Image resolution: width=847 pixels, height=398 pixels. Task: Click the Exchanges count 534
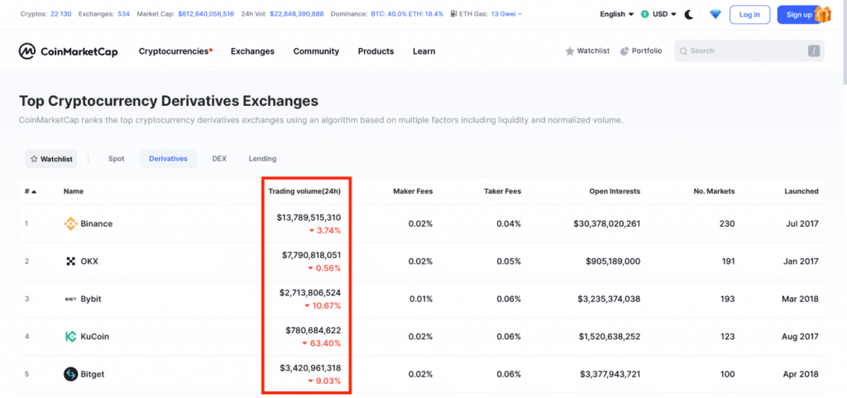coord(123,14)
